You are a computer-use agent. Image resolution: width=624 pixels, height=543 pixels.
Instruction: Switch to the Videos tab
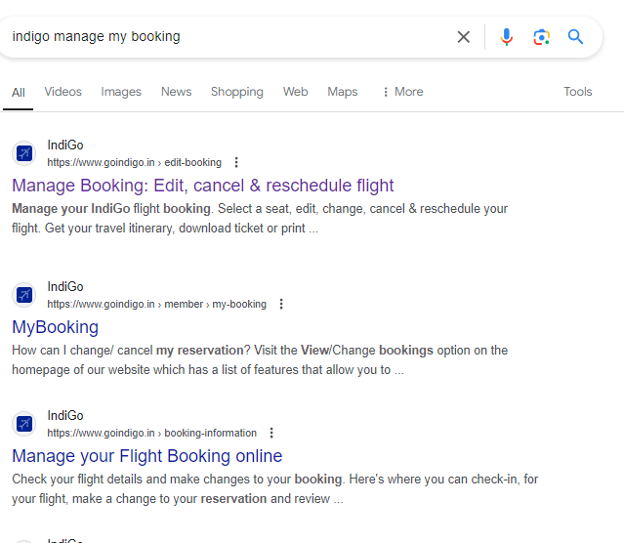62,92
